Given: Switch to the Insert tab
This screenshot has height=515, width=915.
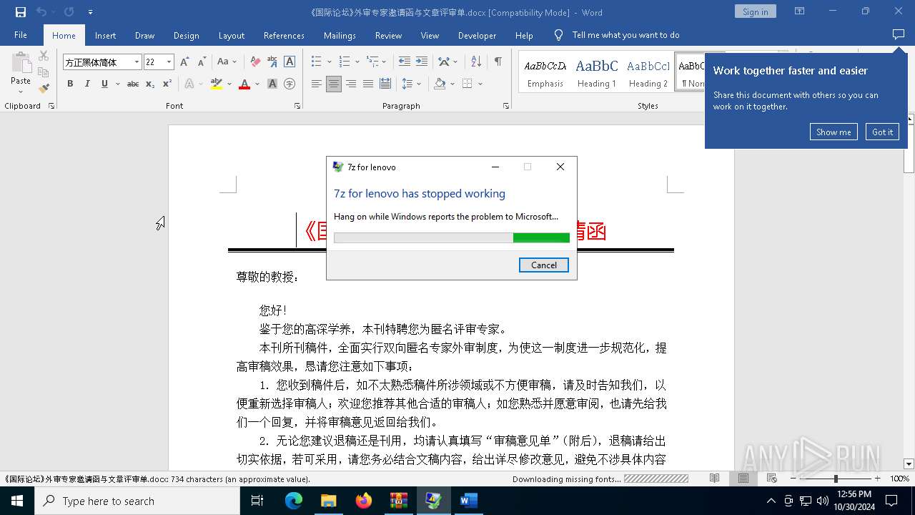Looking at the screenshot, I should click(x=105, y=35).
